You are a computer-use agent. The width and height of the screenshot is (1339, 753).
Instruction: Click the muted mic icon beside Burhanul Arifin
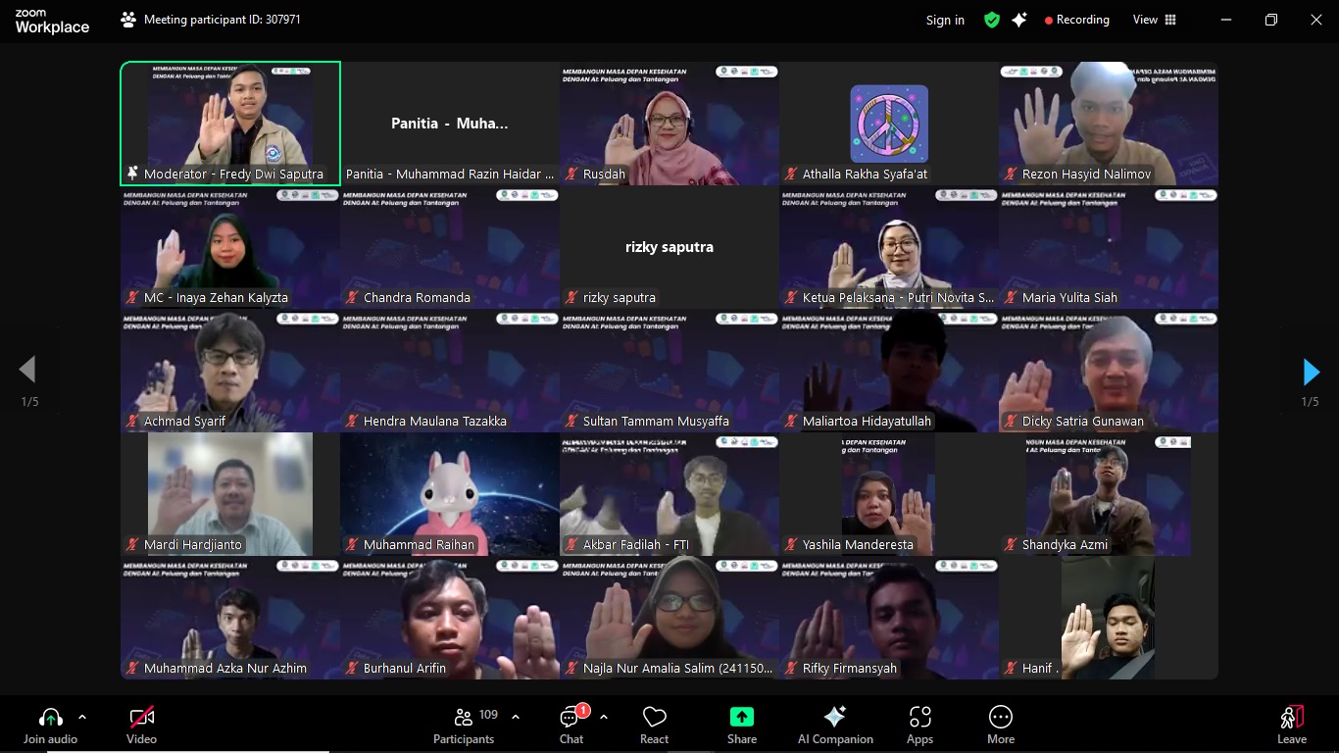[x=352, y=668]
